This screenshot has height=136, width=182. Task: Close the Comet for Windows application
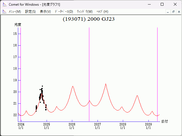coord(175,4)
